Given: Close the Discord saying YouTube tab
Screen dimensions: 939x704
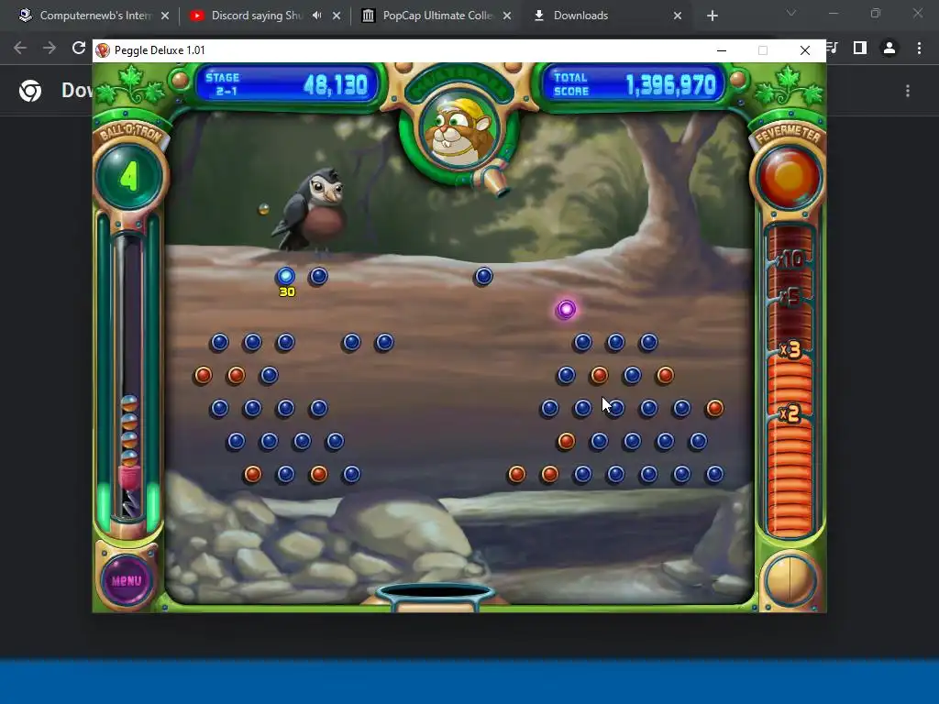Looking at the screenshot, I should click(x=337, y=16).
